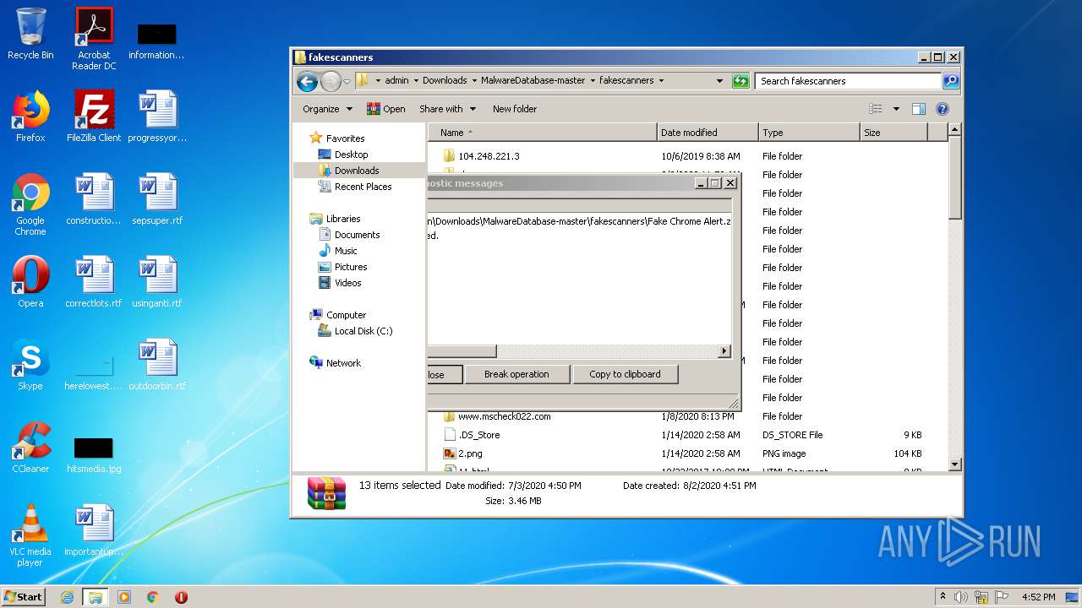
Task: Expand the address bar history dropdown
Action: click(x=719, y=81)
